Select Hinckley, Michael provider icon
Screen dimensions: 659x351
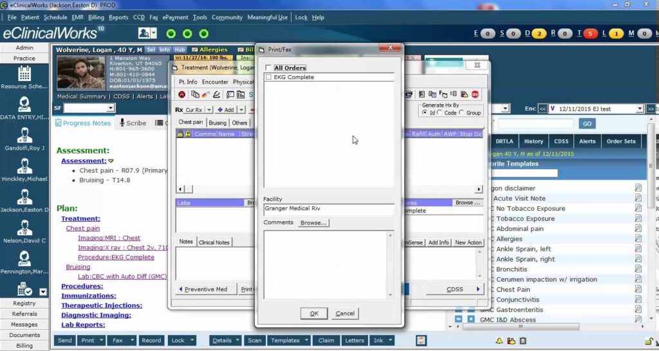(x=24, y=166)
